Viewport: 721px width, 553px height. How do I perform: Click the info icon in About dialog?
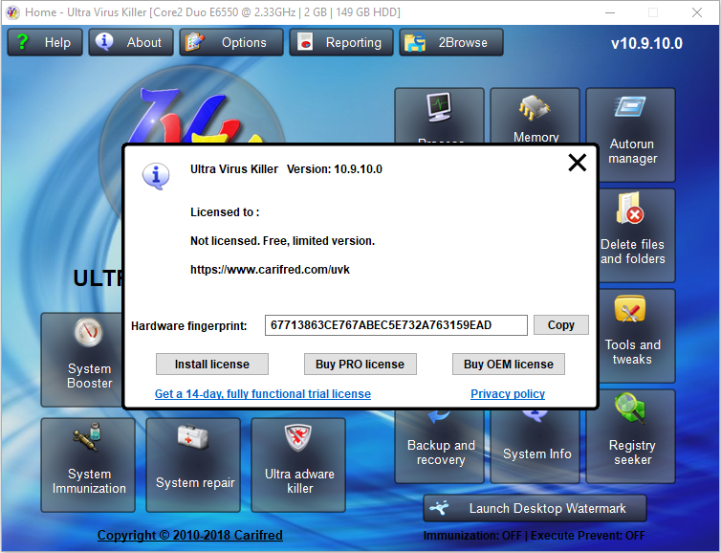point(156,176)
